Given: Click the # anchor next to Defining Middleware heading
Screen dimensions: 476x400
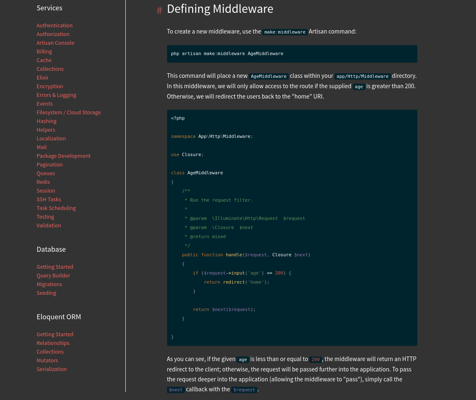Looking at the screenshot, I should click(x=159, y=10).
